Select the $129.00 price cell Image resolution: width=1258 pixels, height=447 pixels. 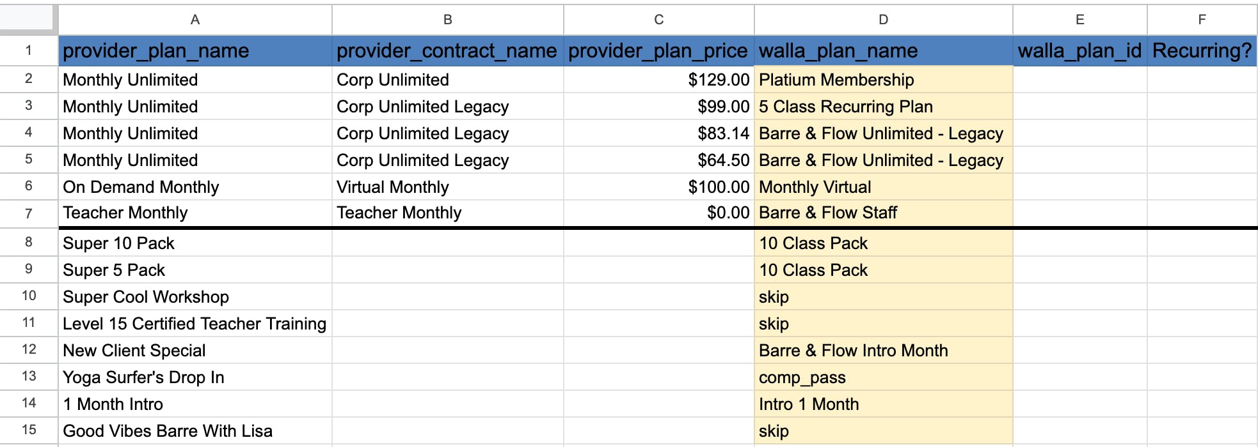[x=659, y=80]
